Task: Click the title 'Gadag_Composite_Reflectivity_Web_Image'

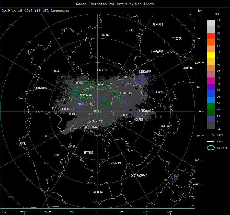Action: tap(115, 4)
